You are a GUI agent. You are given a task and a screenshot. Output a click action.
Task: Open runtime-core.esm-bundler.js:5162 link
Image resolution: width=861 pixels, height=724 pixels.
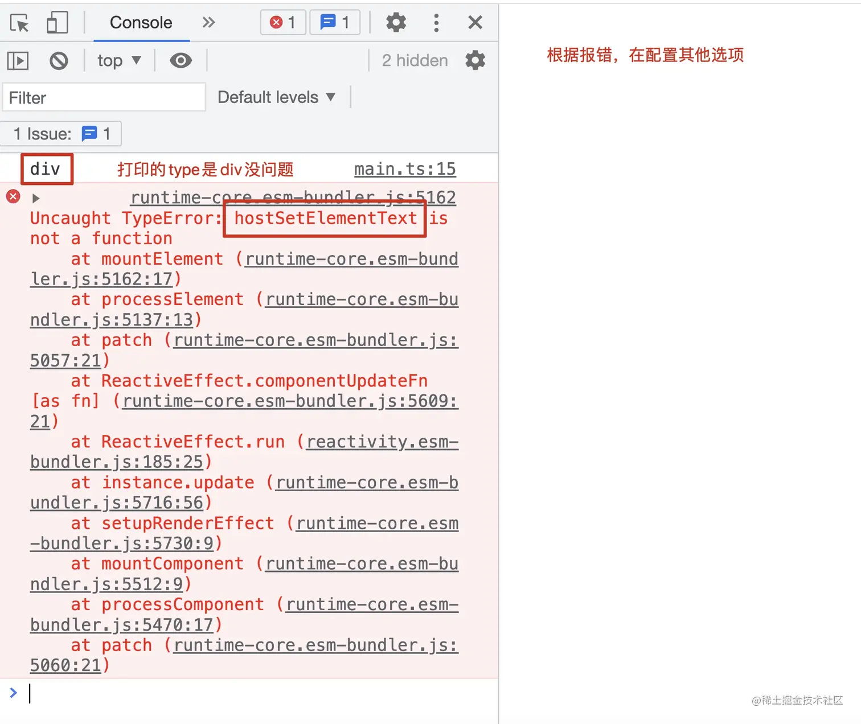coord(293,197)
